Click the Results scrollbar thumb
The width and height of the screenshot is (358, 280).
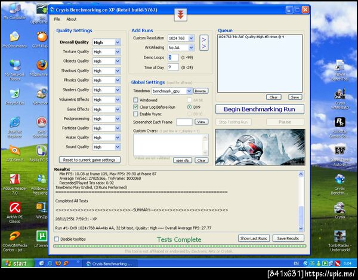(301, 216)
